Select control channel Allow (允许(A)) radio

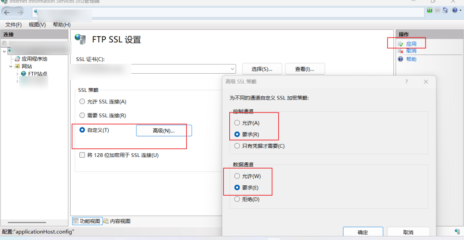(x=237, y=123)
